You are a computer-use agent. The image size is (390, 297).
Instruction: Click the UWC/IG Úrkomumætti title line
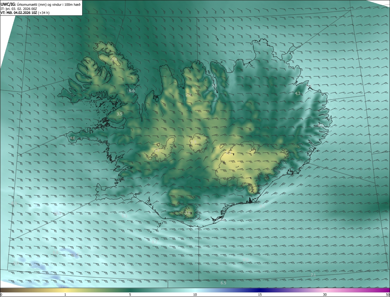(41, 5)
